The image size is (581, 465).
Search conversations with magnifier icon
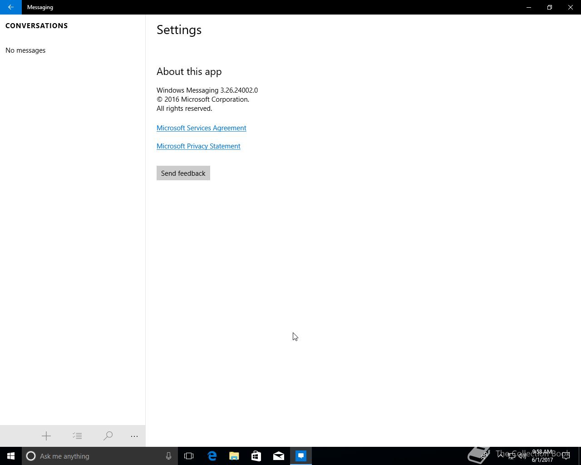[108, 436]
